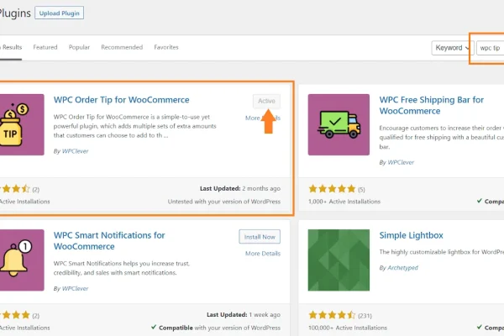Click '1,000+ Active Installations' text

click(x=344, y=202)
